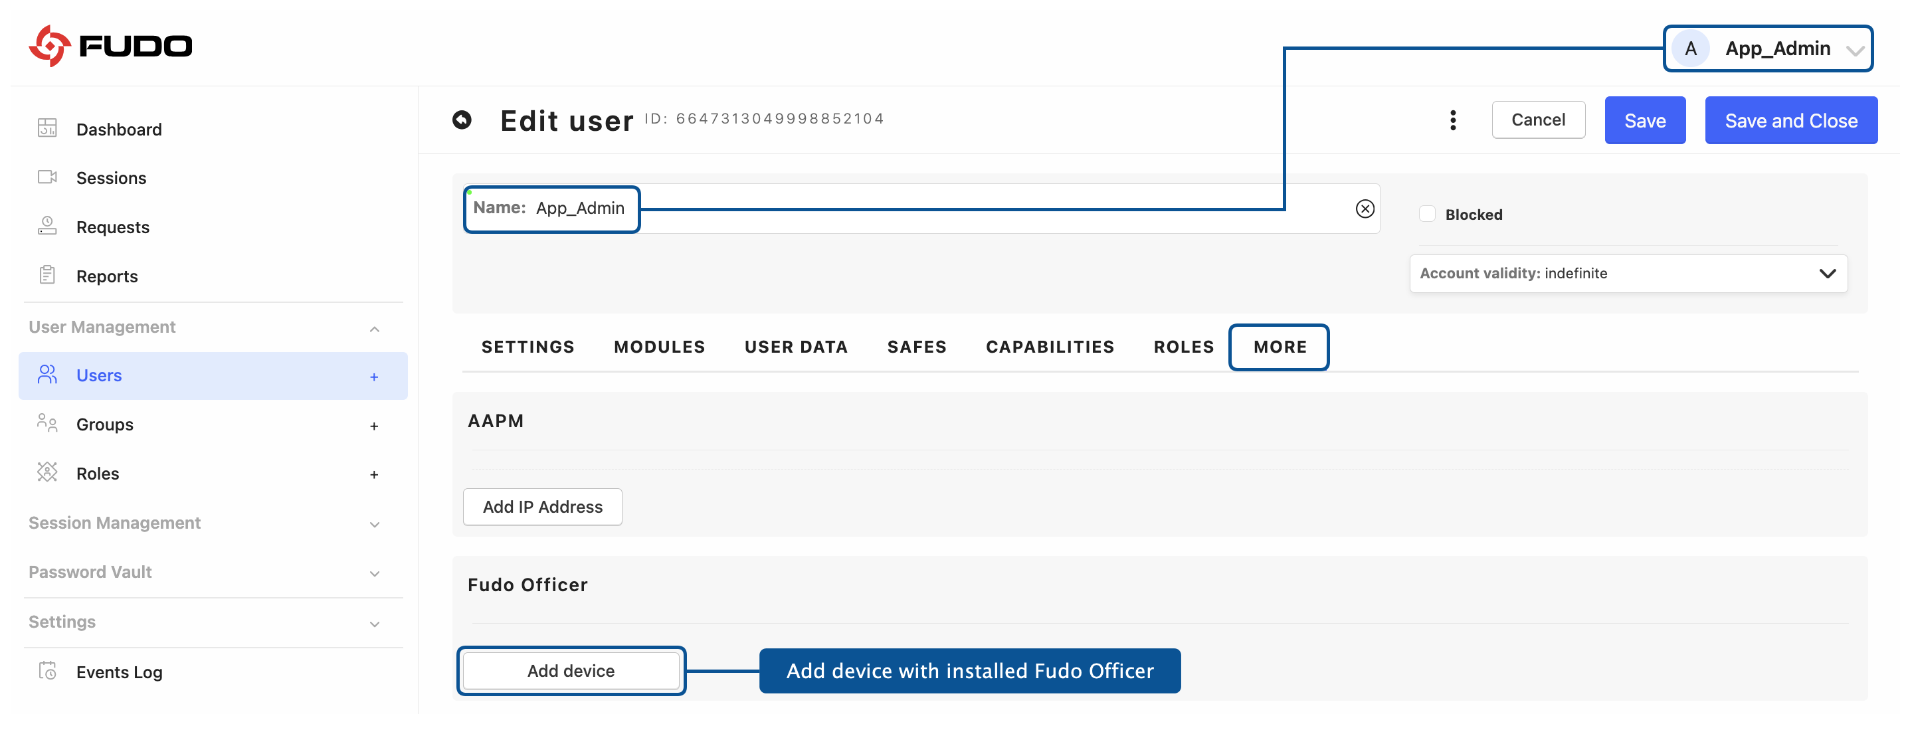
Task: Expand the Password Vault section
Action: [x=375, y=574]
